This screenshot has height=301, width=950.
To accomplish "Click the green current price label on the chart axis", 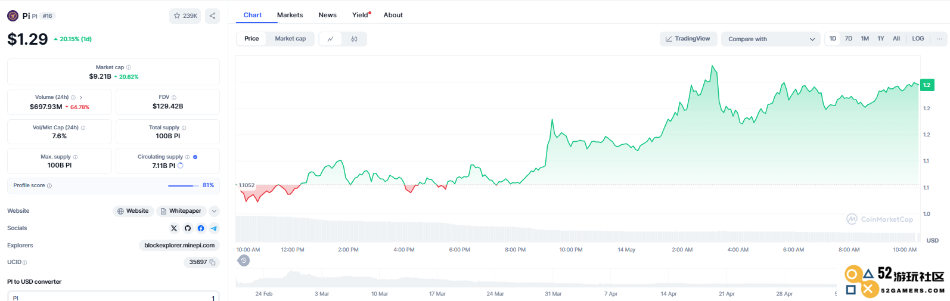I will 927,85.
